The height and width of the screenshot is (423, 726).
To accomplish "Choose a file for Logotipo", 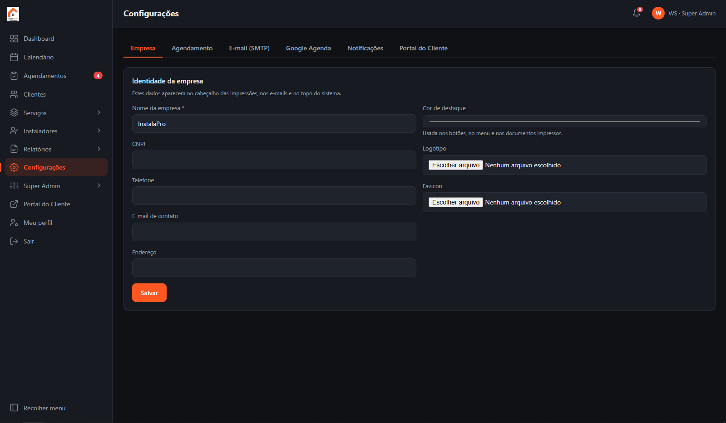I will (456, 165).
